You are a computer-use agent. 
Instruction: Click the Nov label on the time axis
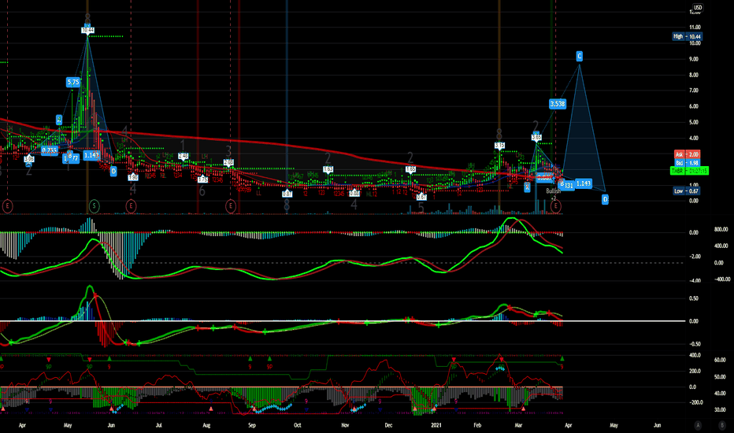345,425
